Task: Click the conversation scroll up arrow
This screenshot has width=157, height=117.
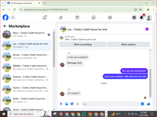Action: click(x=150, y=50)
